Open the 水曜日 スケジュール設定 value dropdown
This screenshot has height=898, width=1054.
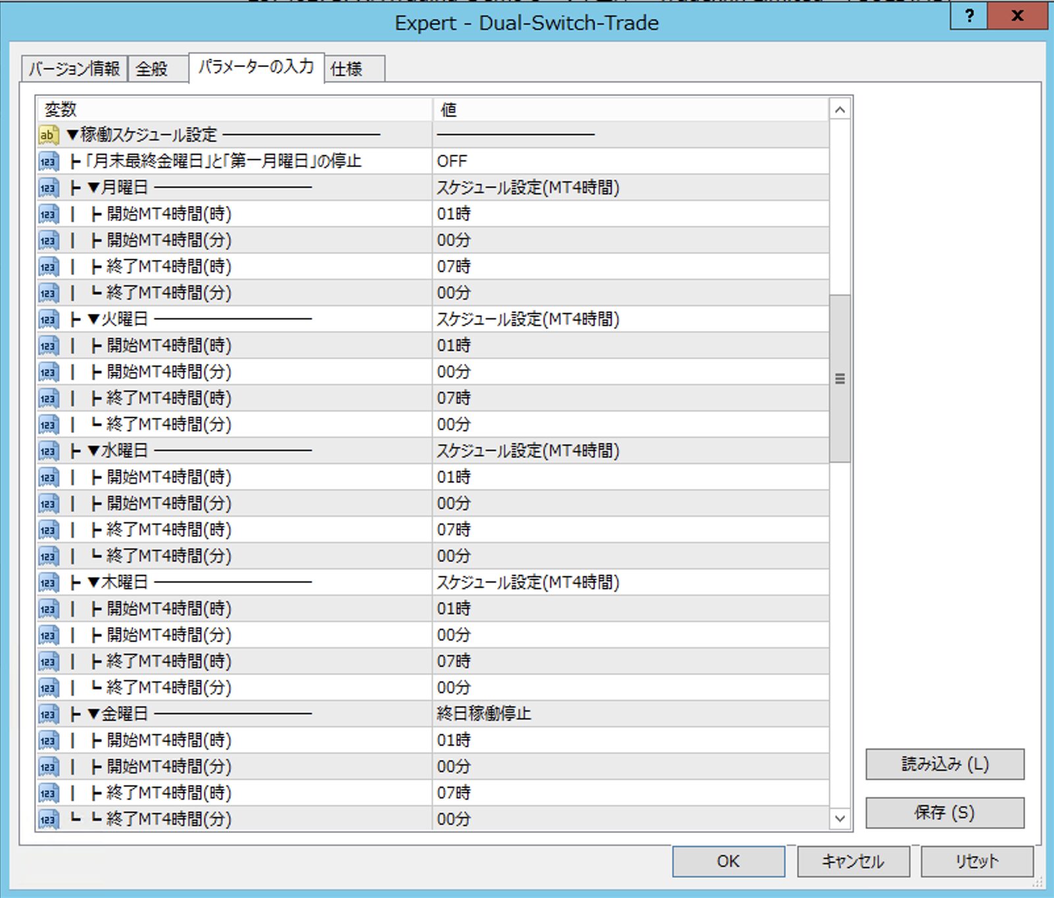pyautogui.click(x=630, y=451)
